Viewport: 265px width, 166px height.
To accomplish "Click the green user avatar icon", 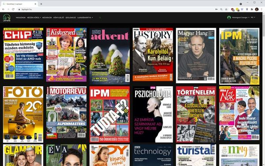I will tap(229, 18).
